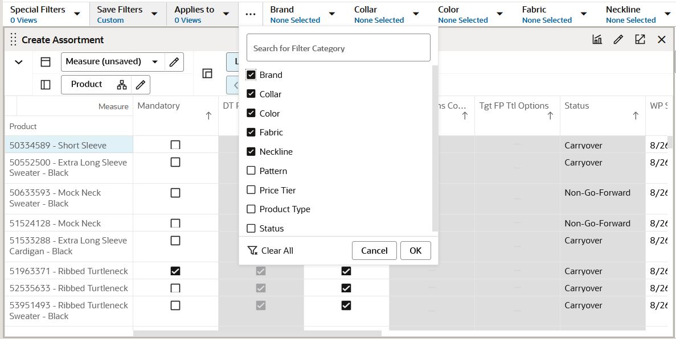The image size is (676, 339).
Task: Expand the Measure (unsaved) dropdown
Action: tap(155, 61)
